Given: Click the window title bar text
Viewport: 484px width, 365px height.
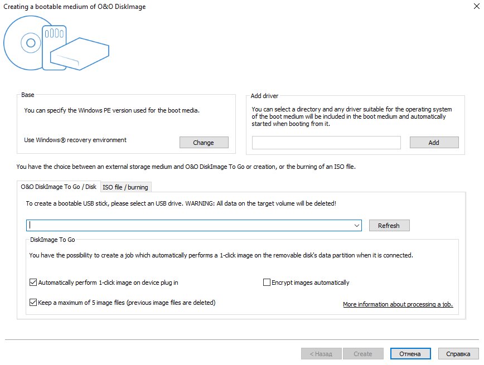Looking at the screenshot, I should click(x=75, y=7).
